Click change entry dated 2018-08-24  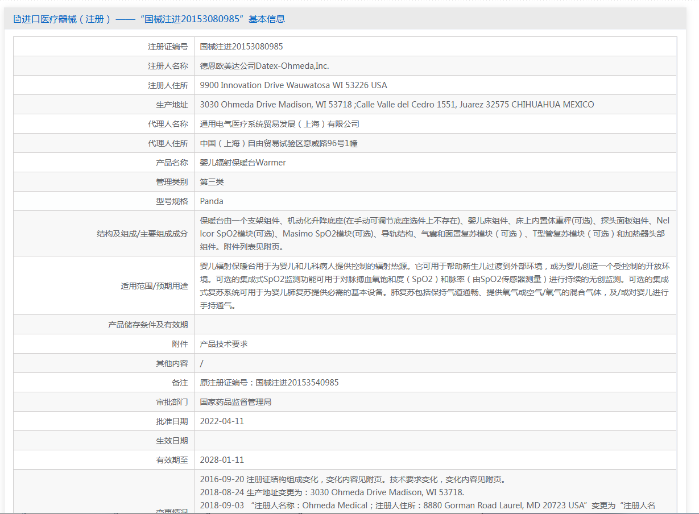[332, 492]
